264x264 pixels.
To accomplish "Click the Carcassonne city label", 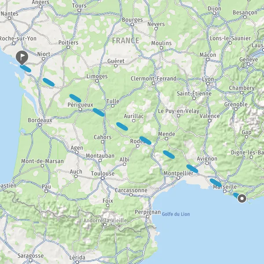I will tap(131, 190).
